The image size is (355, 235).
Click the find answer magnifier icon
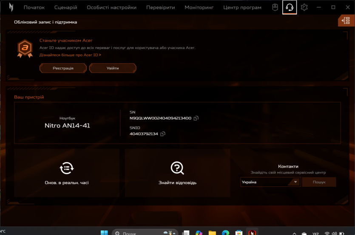click(177, 168)
